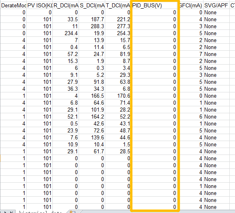Click the 15.7 cell in T_DCI
The image size is (235, 213).
pyautogui.click(x=118, y=40)
